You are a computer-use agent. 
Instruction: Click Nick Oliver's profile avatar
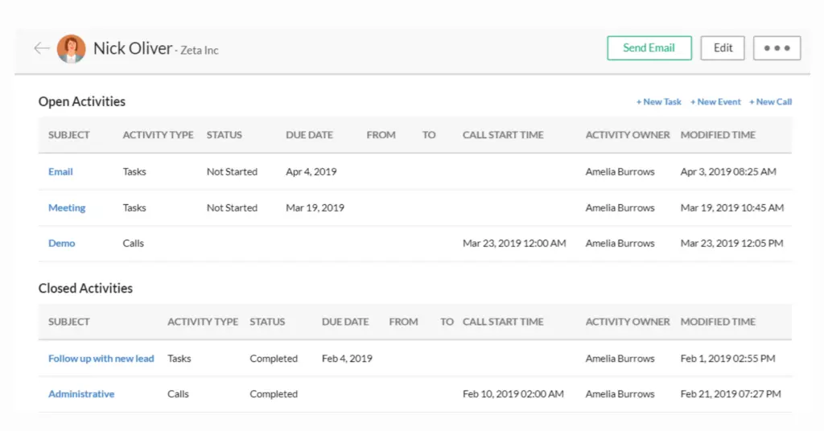coord(71,49)
